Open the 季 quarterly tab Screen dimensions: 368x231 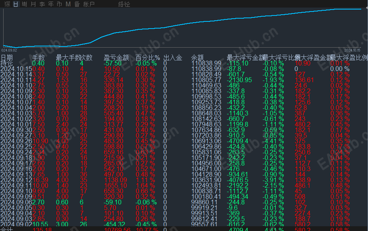tap(42, 4)
